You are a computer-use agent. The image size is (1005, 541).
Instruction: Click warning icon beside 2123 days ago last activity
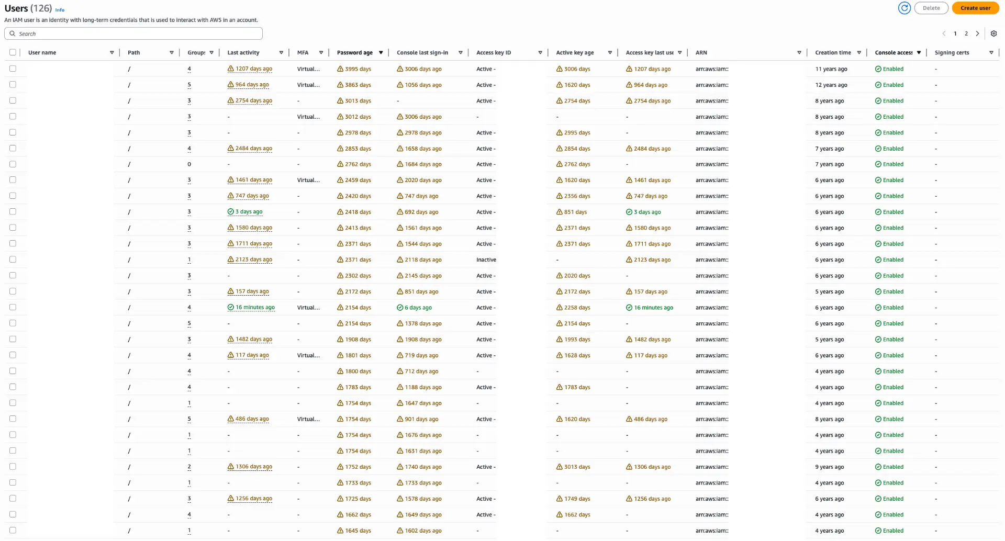230,260
